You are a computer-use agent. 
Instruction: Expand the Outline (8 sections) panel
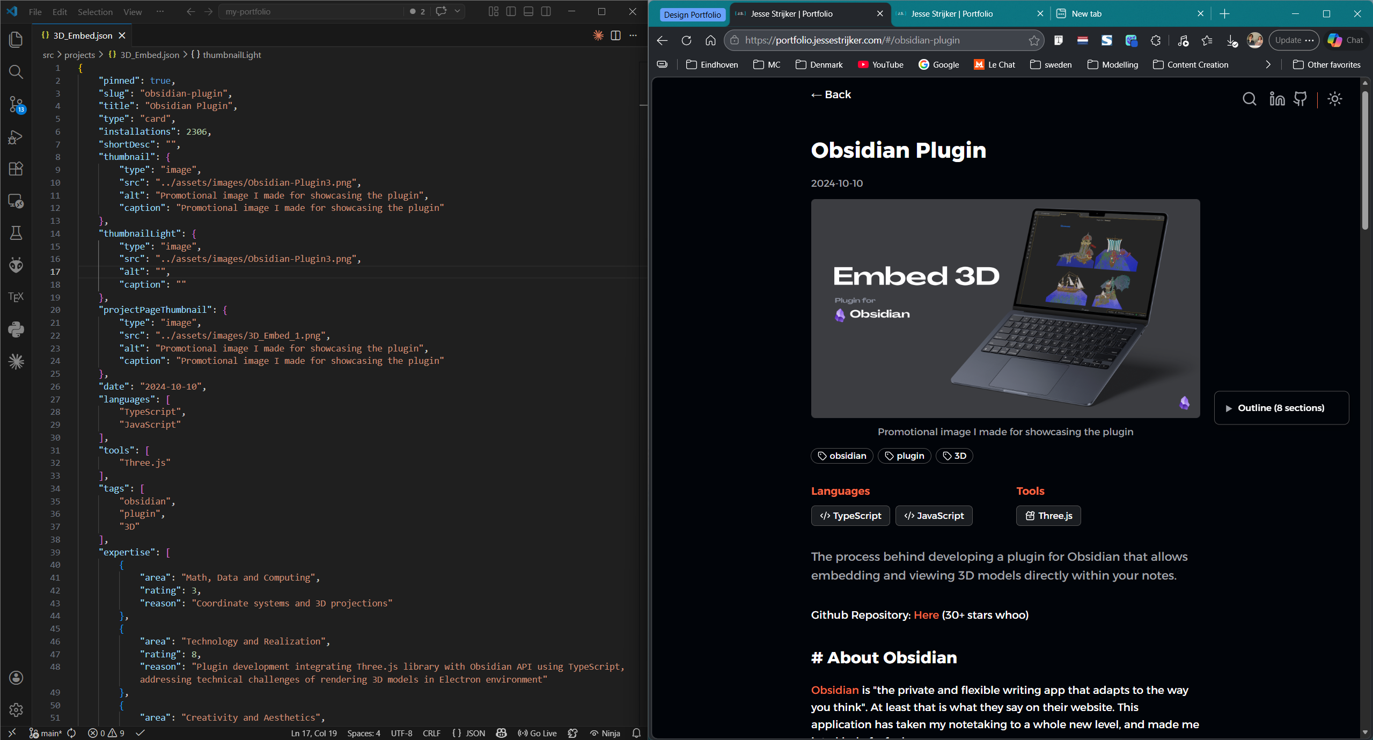tap(1281, 408)
